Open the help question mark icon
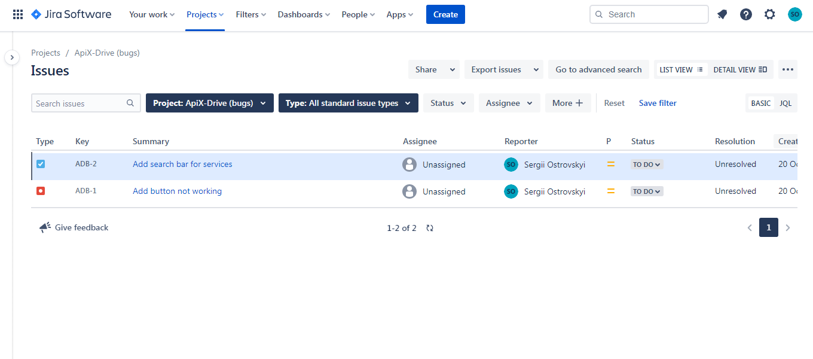 [x=746, y=14]
